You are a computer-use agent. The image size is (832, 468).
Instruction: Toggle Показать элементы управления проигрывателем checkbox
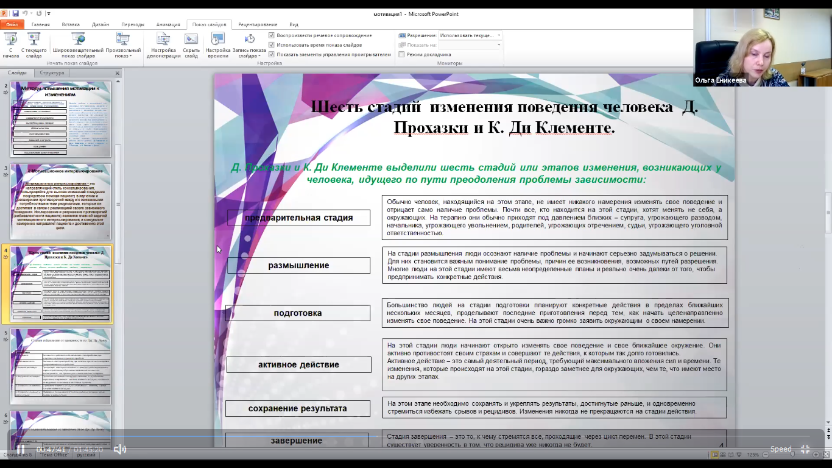(272, 54)
